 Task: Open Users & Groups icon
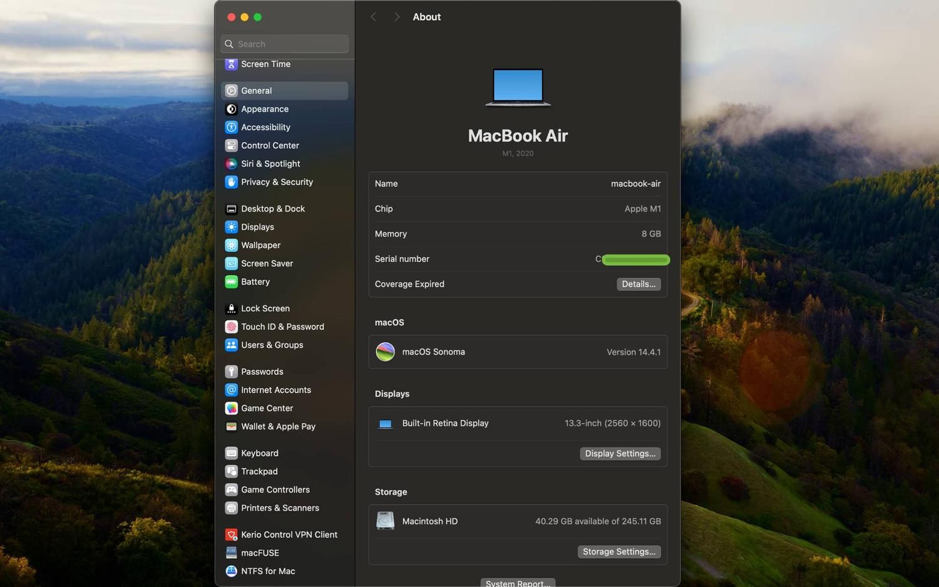click(x=231, y=345)
